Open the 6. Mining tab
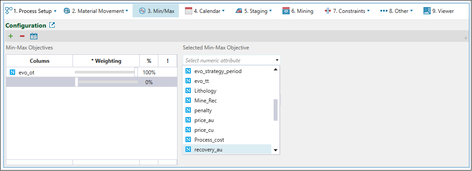The image size is (472, 171). coord(298,11)
